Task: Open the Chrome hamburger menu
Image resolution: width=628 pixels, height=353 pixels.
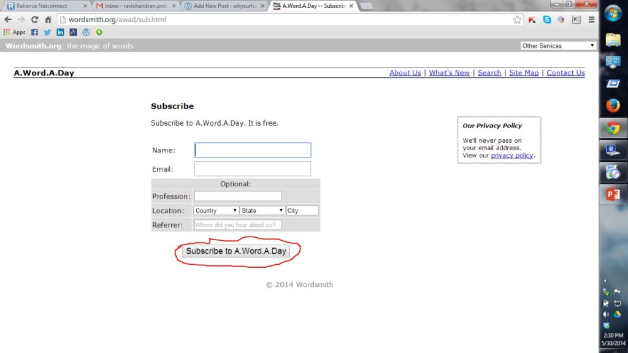Action: point(591,20)
